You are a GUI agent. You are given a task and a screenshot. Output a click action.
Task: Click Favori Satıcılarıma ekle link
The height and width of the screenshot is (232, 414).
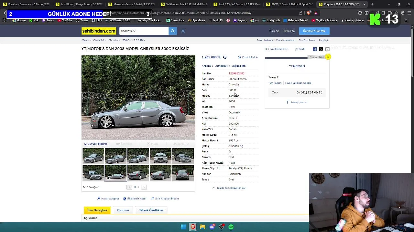pos(298,83)
